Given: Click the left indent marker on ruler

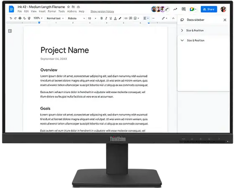Looking at the screenshot, I should click(x=39, y=22).
